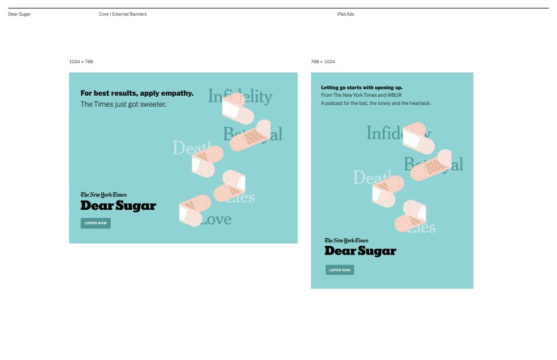The image size is (557, 360).
Task: Click LISTEN NOW button in the 768 × 1024 banner
Action: 339,270
